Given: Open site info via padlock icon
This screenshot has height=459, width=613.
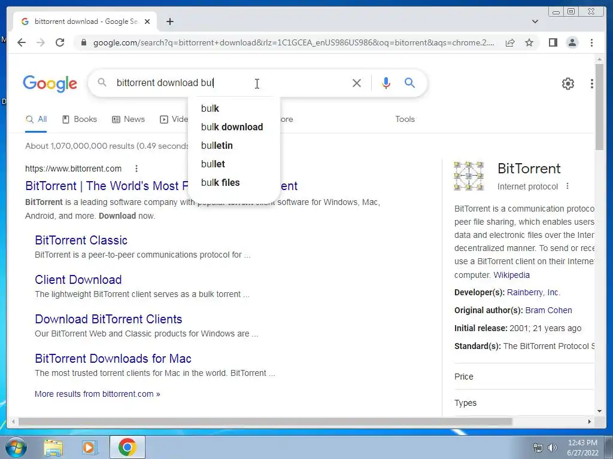Looking at the screenshot, I should point(84,42).
